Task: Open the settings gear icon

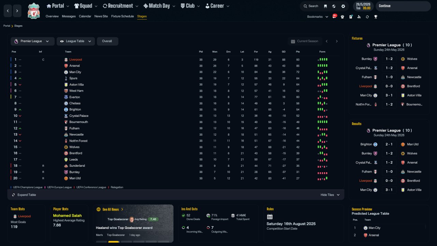Action: coord(343,6)
